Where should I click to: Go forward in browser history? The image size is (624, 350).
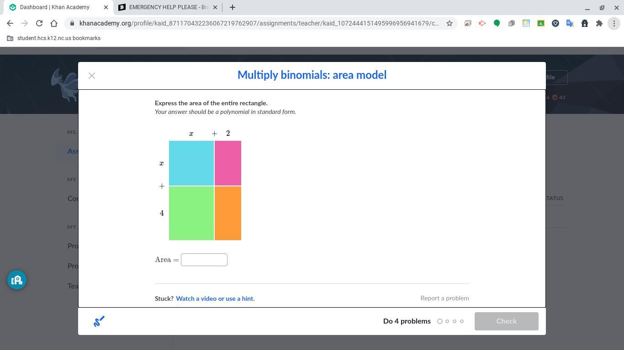click(25, 23)
